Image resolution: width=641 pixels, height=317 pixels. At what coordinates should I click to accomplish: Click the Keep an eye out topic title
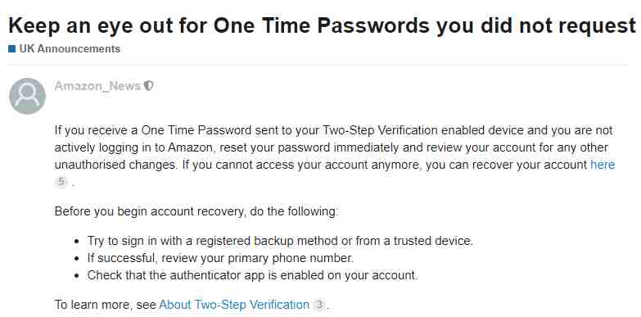tap(322, 25)
